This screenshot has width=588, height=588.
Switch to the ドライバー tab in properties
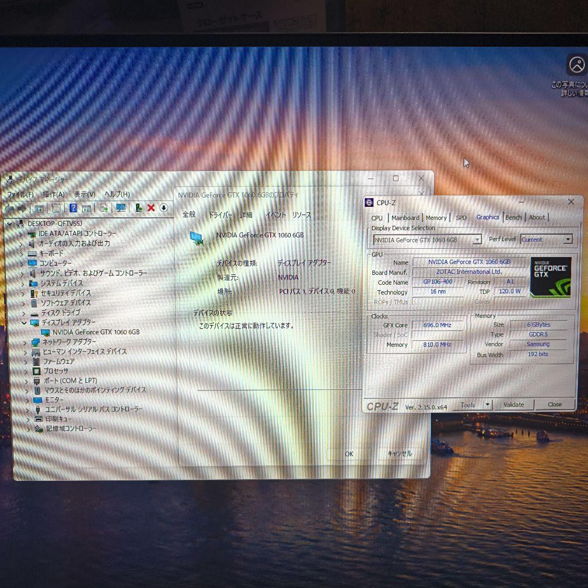click(x=220, y=215)
